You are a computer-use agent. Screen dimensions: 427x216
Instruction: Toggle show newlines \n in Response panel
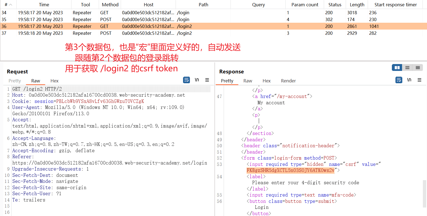409,80
